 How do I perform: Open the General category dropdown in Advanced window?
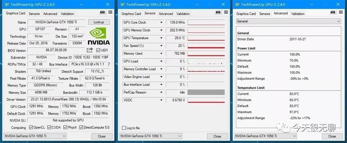[x=288, y=21]
